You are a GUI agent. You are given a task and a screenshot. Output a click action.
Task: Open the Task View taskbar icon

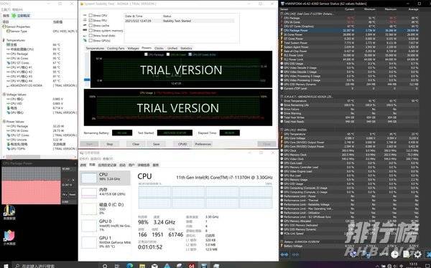tap(117, 266)
